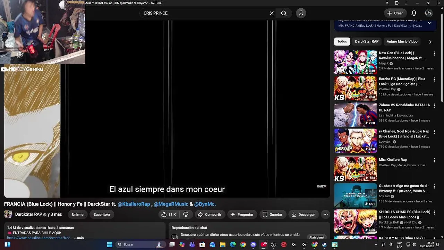Open Barcha F.C (MacroRap) video thumbnail
Screen dimensions: 444x250
(x=356, y=88)
